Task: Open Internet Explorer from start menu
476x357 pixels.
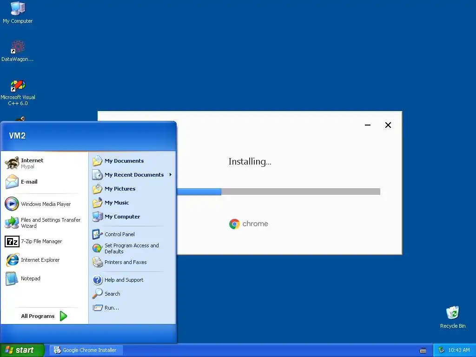Action: point(44,260)
